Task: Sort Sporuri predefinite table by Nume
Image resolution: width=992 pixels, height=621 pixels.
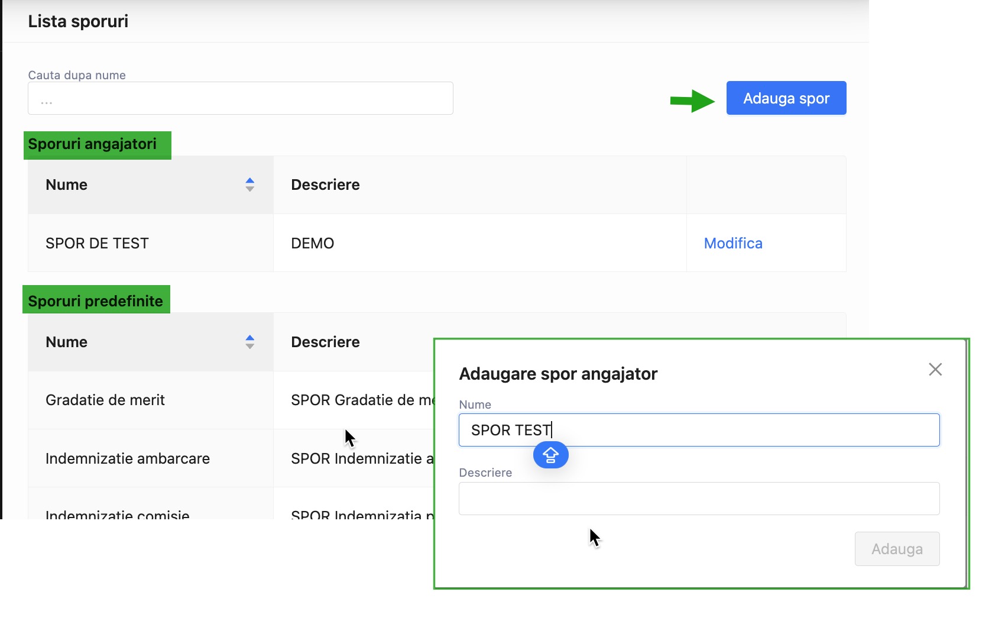Action: coord(249,342)
